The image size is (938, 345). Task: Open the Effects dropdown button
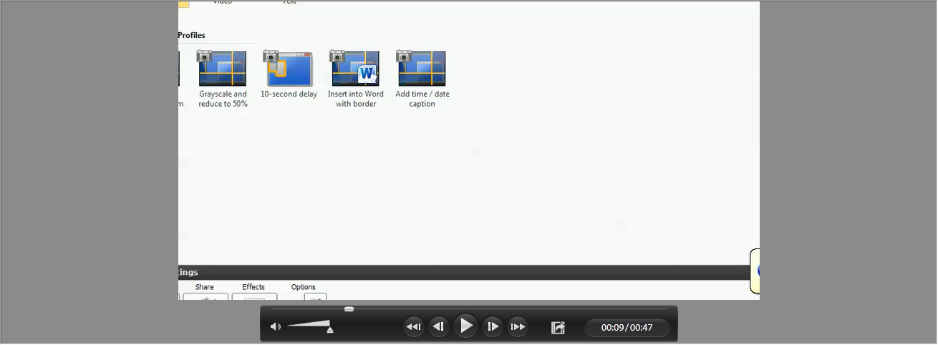tap(253, 296)
